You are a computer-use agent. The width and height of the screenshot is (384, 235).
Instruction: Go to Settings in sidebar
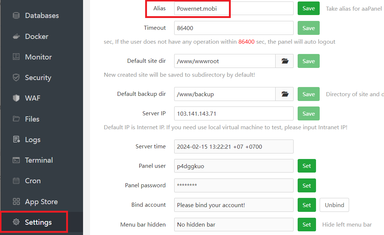coord(38,222)
